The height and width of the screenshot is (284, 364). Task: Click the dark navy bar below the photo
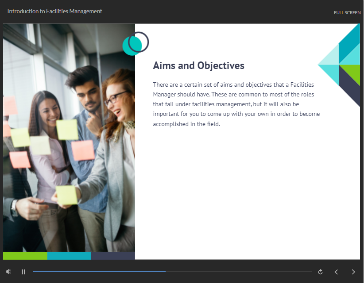point(112,256)
